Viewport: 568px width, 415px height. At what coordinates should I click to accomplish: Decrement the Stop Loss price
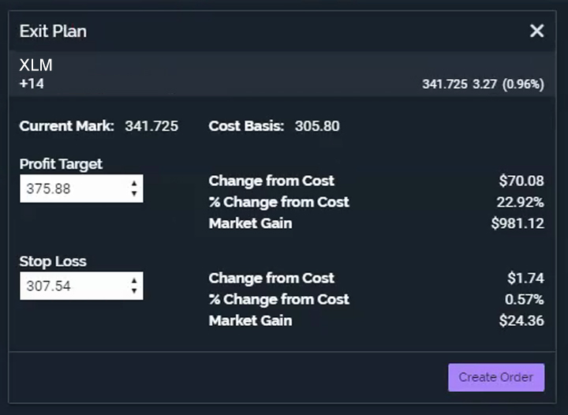coord(134,291)
